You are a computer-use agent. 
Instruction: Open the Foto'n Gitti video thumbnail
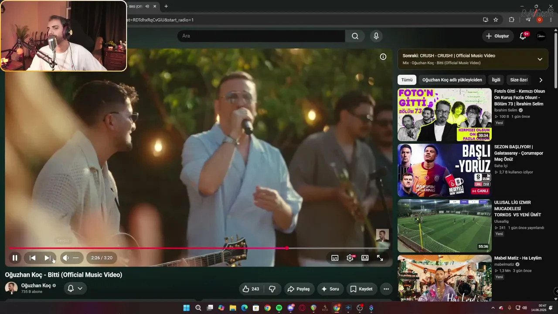click(x=445, y=115)
